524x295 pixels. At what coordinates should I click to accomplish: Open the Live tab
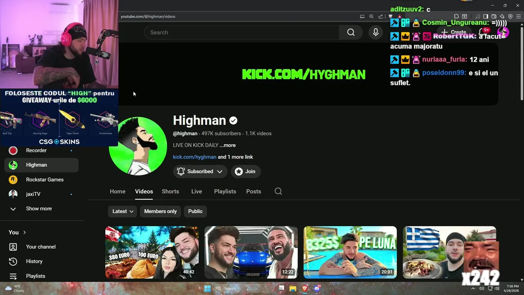point(196,191)
